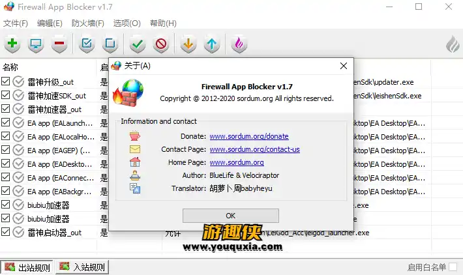Click the purple flame Firewall Settings icon
Viewport: 463px width, 275px height.
click(x=239, y=44)
